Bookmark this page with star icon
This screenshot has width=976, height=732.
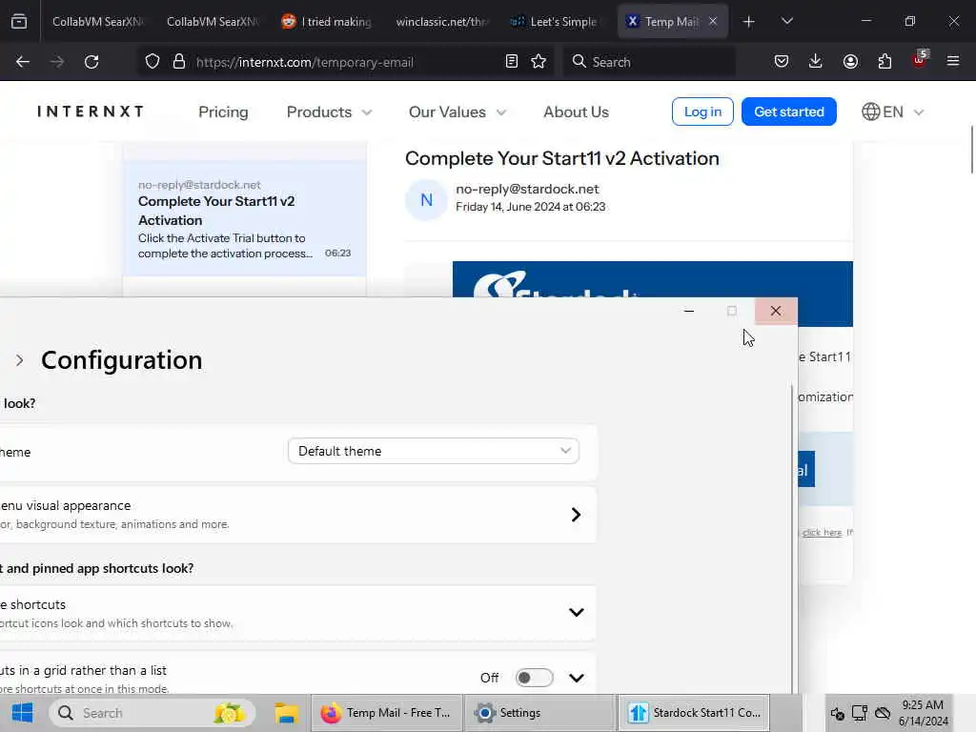point(539,62)
